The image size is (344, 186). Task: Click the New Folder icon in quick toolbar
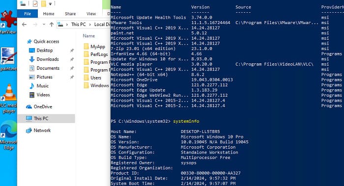tap(43, 4)
